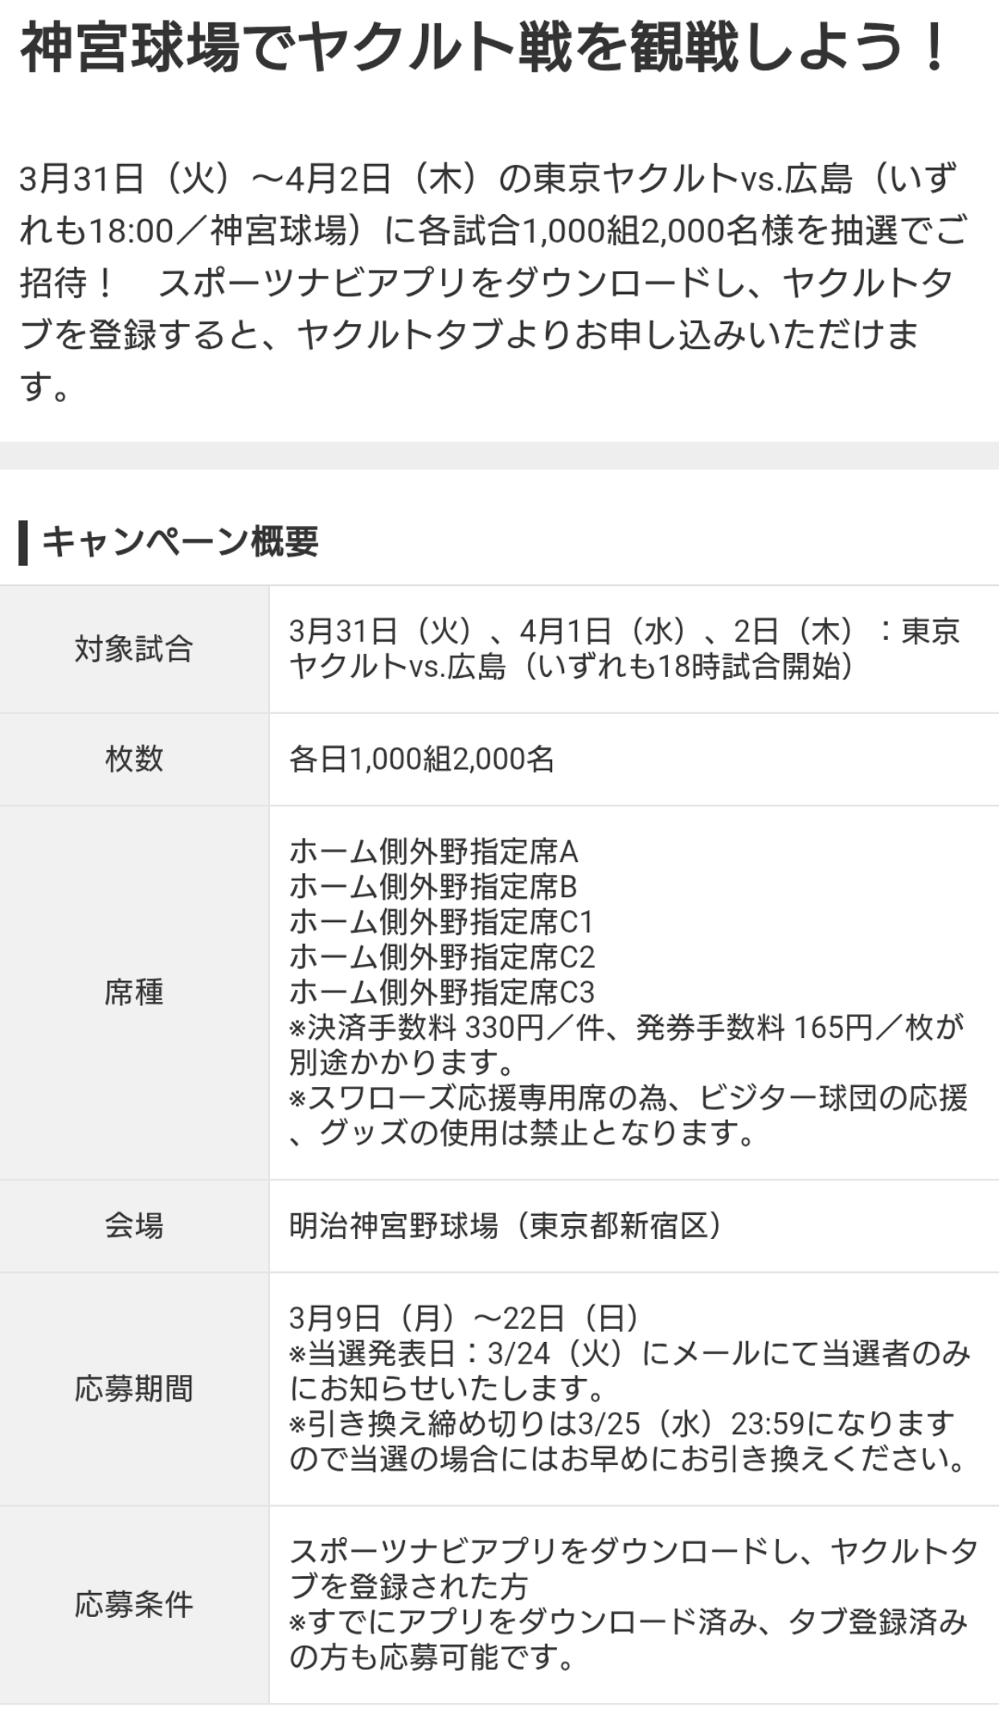Click the 対象試合 row label
The height and width of the screenshot is (1715, 999).
tap(133, 649)
